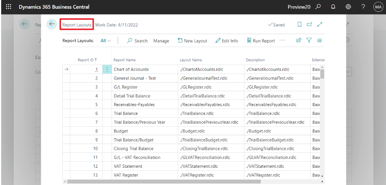The image size is (386, 185).
Task: Click description ./ReceivablesPayables.rdlc
Action: coord(271,105)
